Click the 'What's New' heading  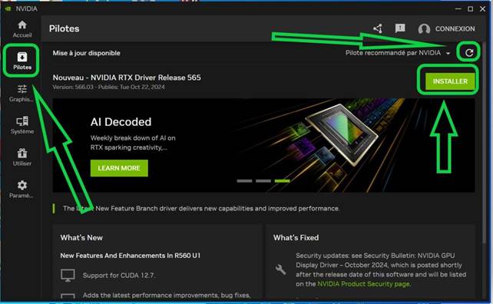point(81,238)
